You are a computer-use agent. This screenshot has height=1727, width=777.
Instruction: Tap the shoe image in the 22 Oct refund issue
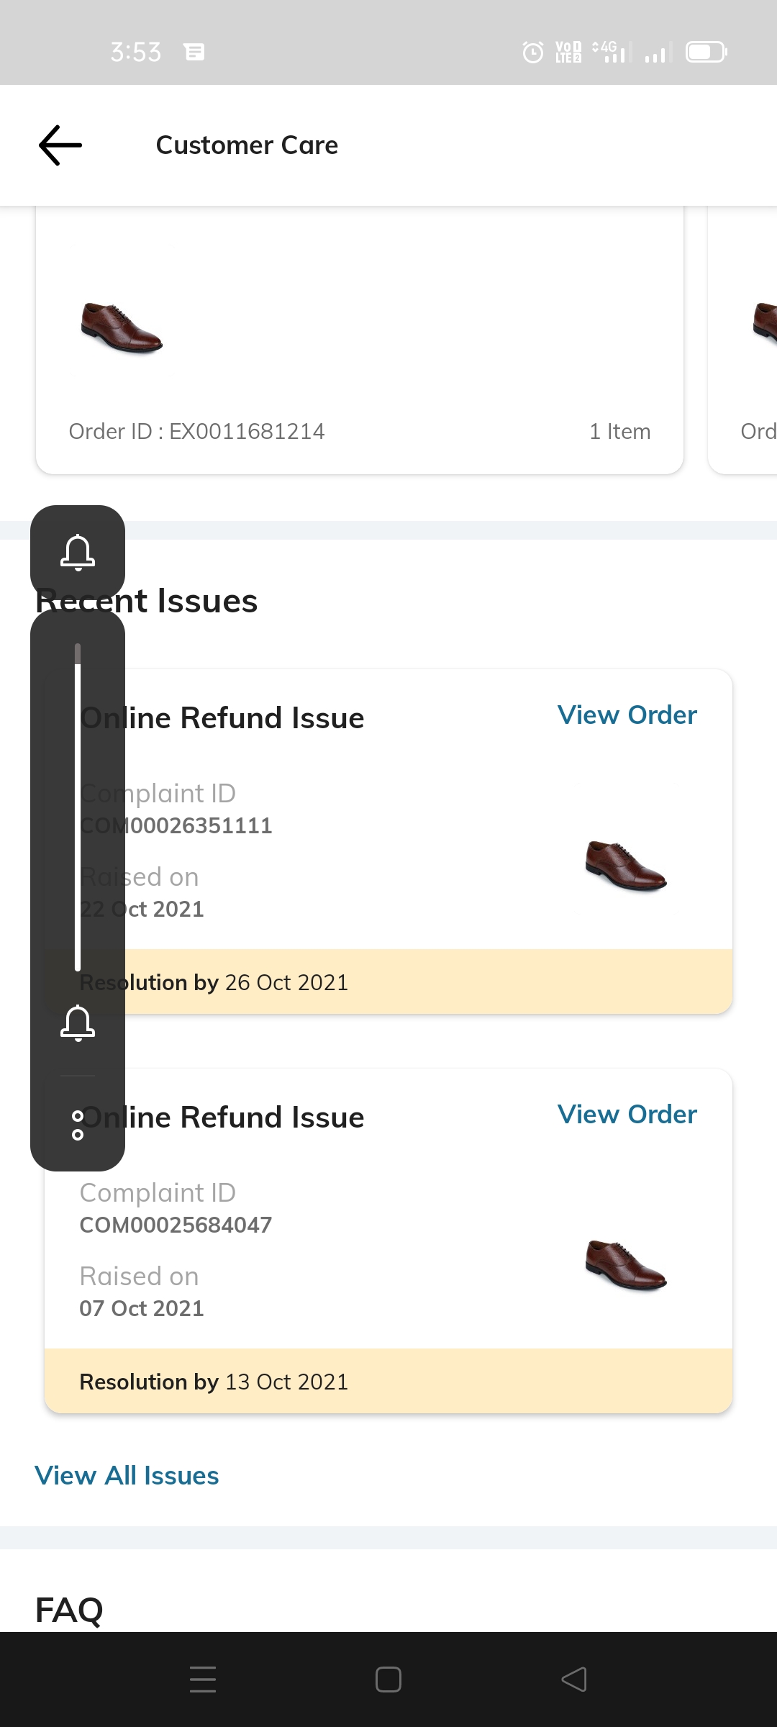pos(626,866)
